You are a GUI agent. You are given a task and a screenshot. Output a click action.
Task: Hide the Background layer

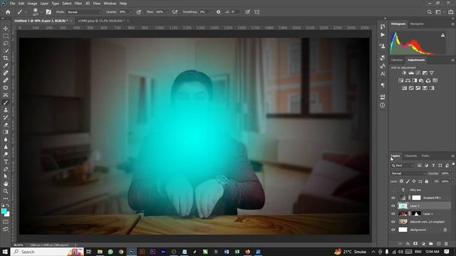point(393,230)
